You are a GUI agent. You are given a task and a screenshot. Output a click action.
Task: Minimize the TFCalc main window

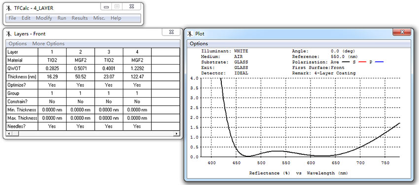tap(106, 7)
